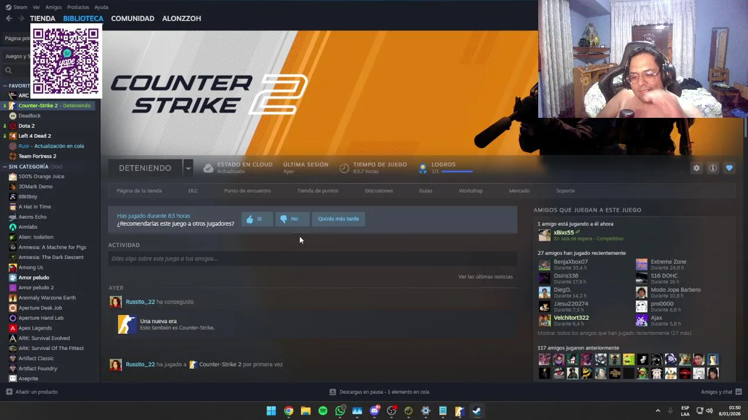Select Left 4 Dead 2 in library
Viewport: 748px width, 420px height.
tap(34, 136)
